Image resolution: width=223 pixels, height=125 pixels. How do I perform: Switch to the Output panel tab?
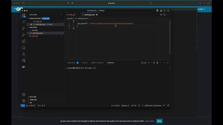85,63
